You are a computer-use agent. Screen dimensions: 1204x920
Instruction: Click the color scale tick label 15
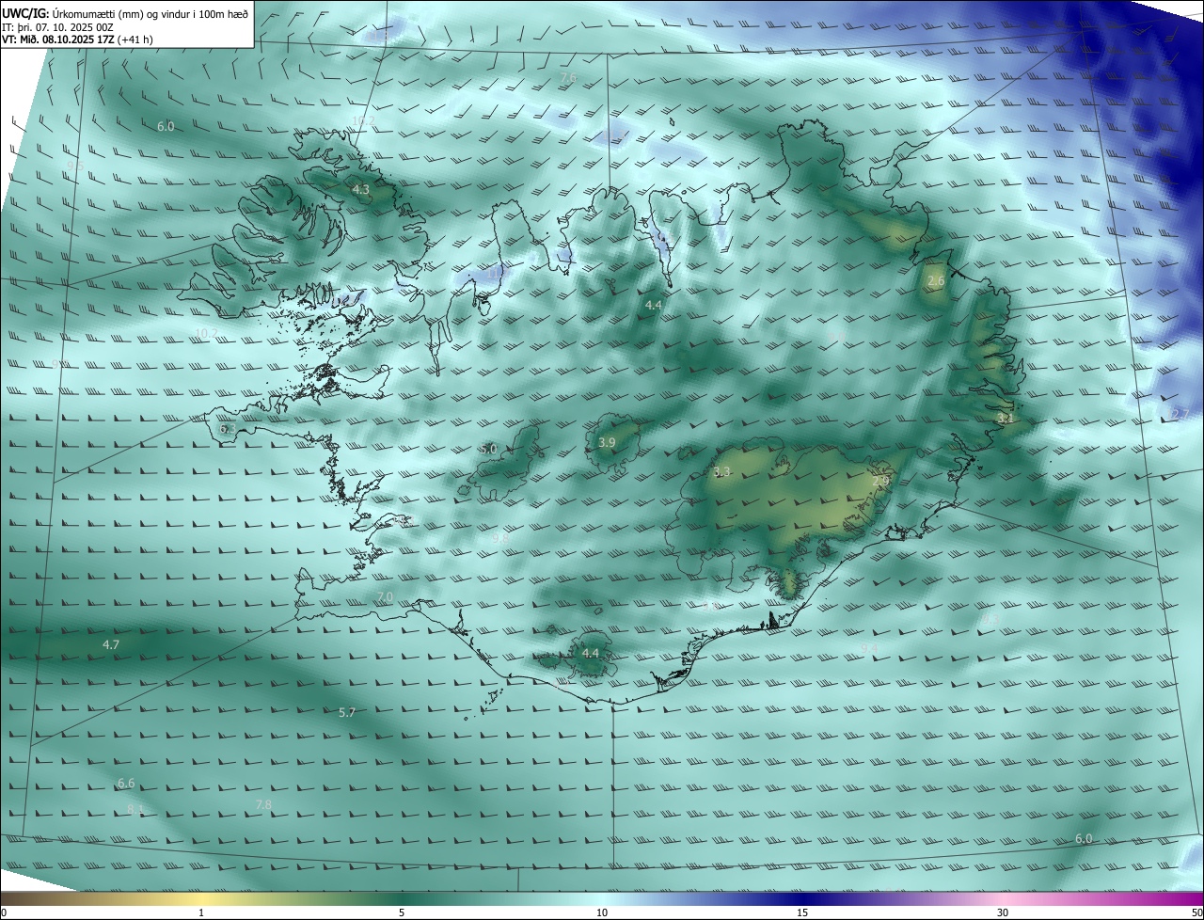pyautogui.click(x=802, y=912)
